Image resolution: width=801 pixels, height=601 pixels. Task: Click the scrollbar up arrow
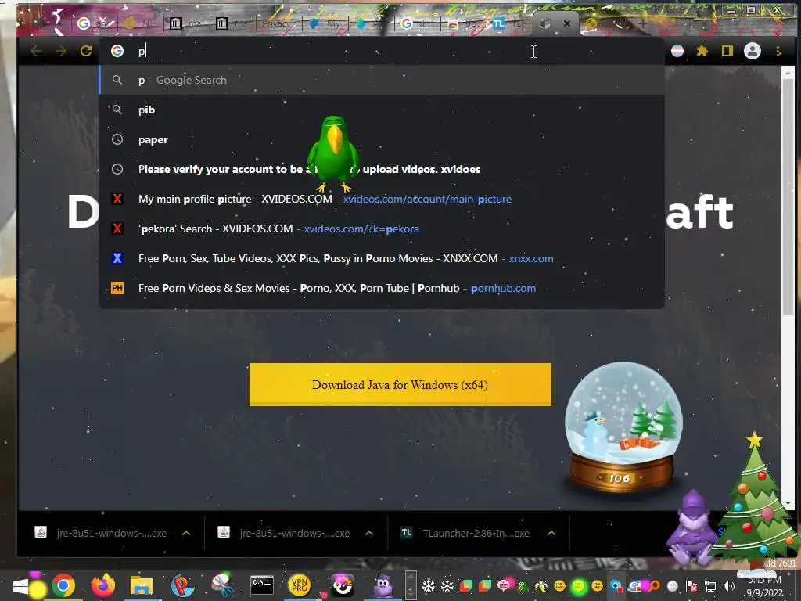(x=788, y=73)
